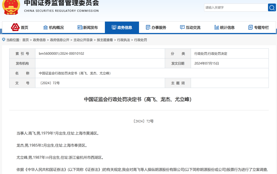
Task: Click the red home icon beside 首页
Action: [x=15, y=27]
